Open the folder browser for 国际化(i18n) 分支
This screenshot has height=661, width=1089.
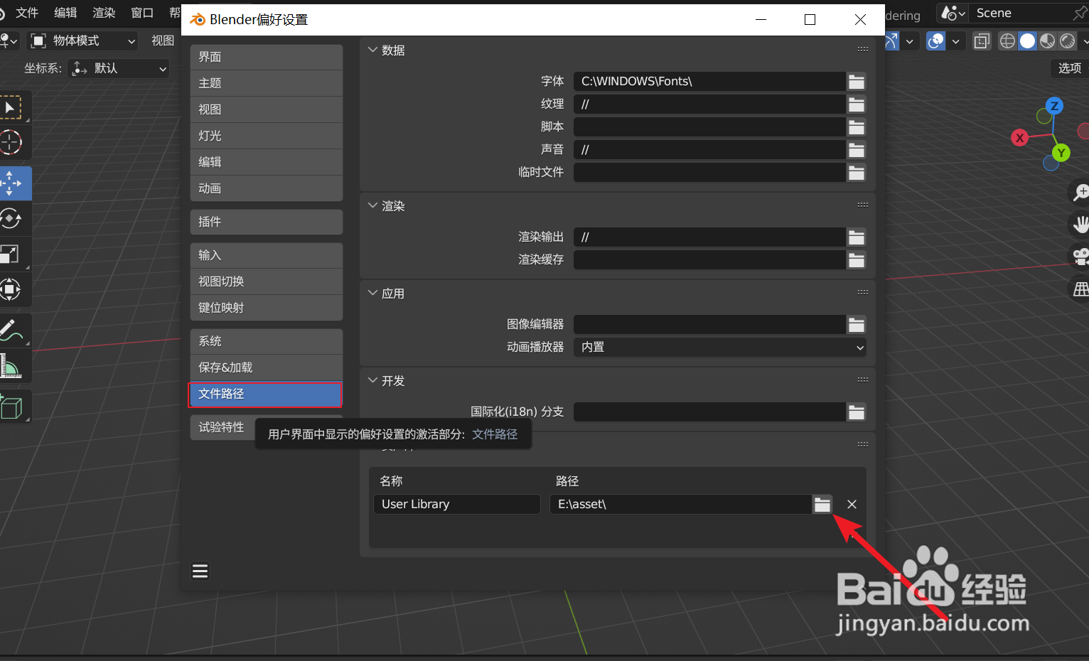pyautogui.click(x=857, y=412)
